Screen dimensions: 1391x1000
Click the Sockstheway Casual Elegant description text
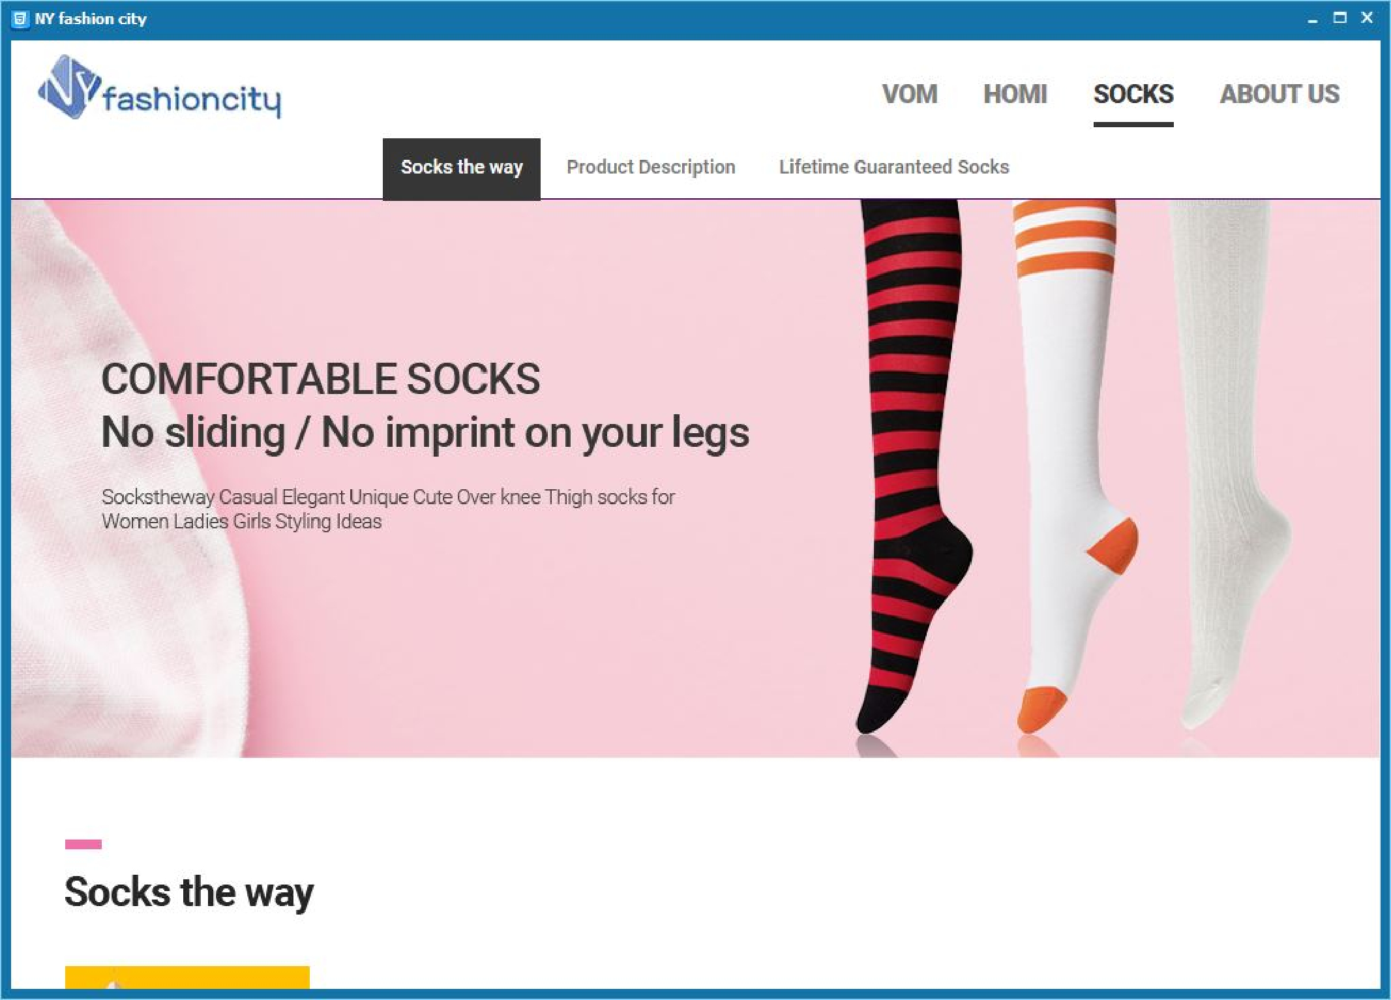pos(388,509)
